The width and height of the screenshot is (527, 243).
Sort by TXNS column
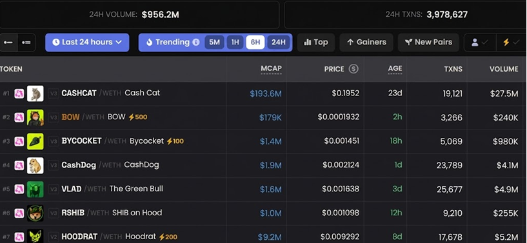pos(453,69)
